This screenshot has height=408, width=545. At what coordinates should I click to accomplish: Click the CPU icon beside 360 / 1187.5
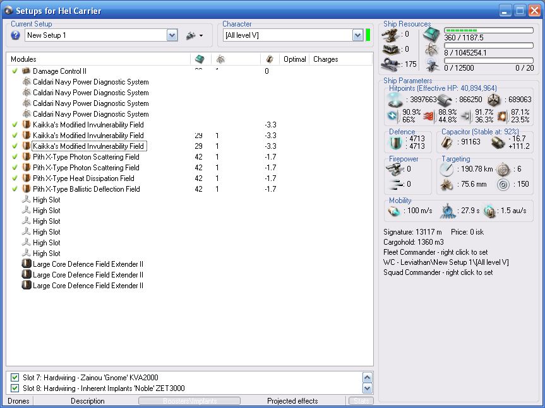tap(431, 34)
